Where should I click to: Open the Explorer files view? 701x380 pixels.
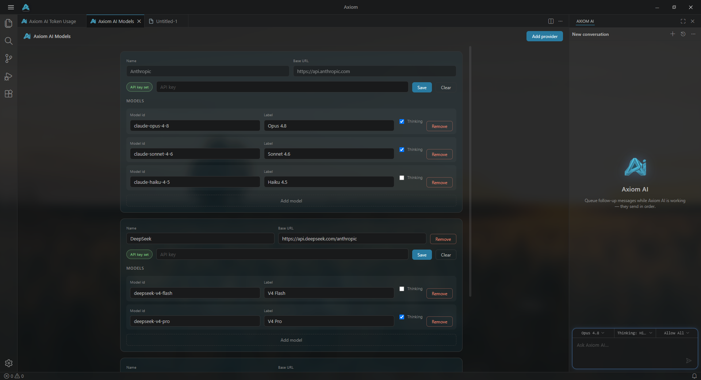9,23
